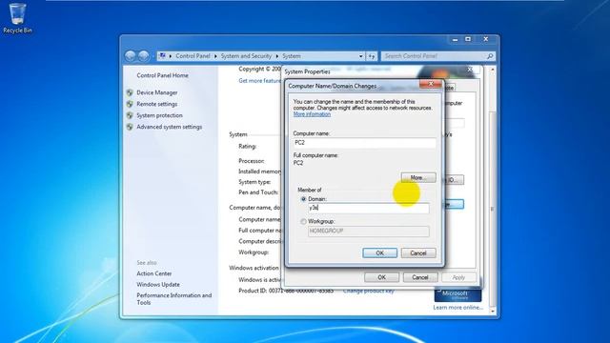610x343 pixels.
Task: Click the Back arrow in Control Panel
Action: [x=131, y=56]
